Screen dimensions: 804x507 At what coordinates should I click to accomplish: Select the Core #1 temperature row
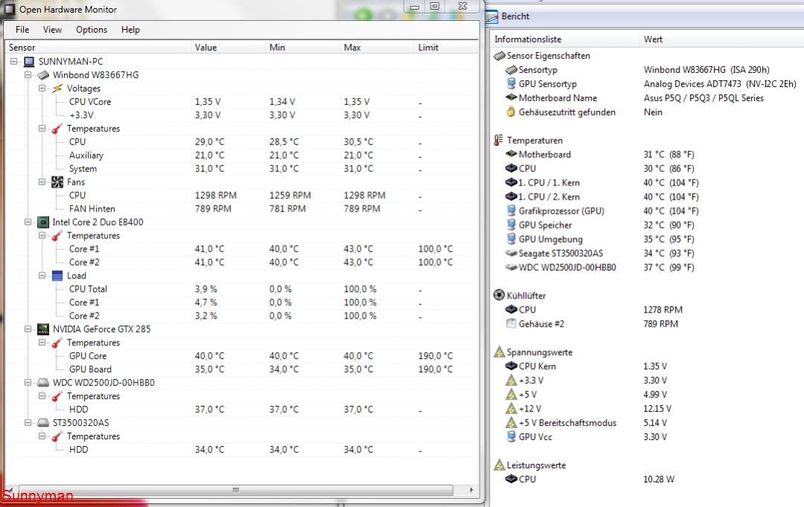tap(241, 249)
